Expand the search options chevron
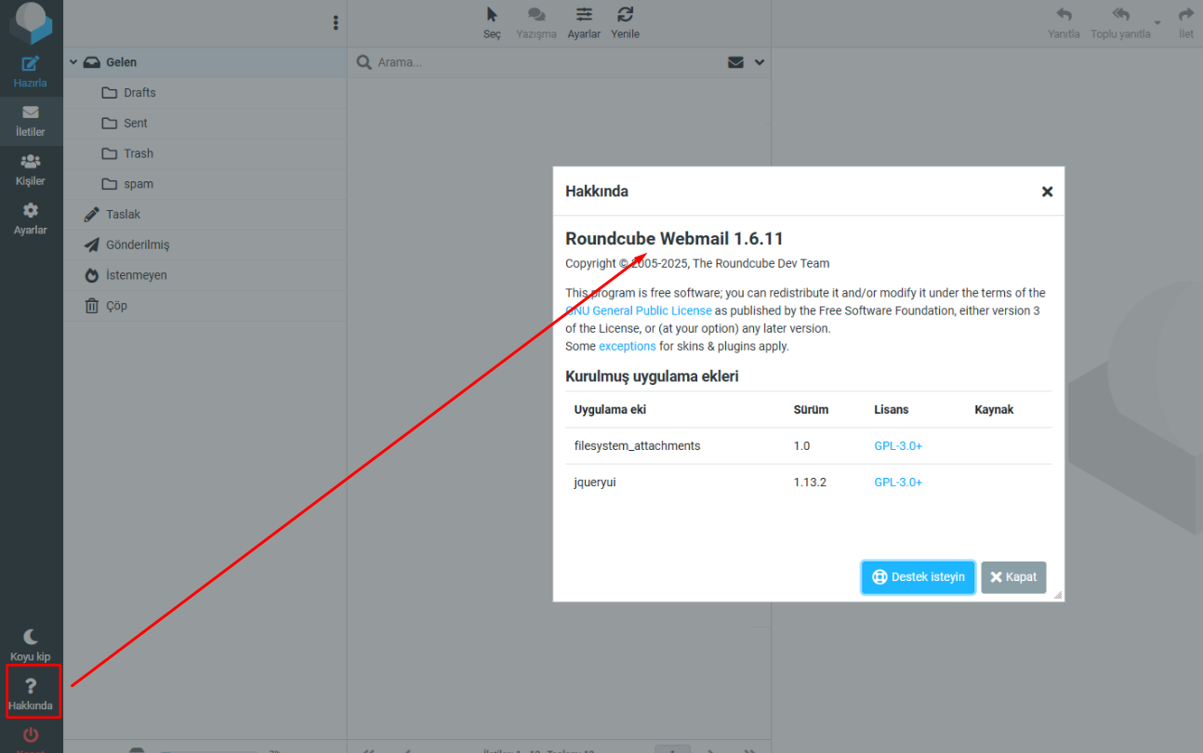The height and width of the screenshot is (753, 1203). [760, 62]
